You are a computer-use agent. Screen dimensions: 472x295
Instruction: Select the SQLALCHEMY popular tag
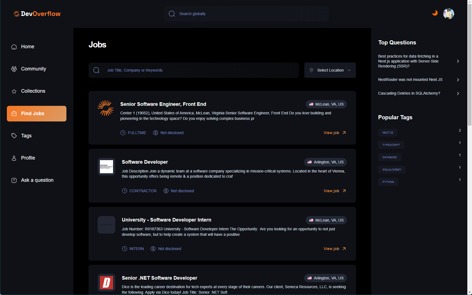pyautogui.click(x=392, y=169)
